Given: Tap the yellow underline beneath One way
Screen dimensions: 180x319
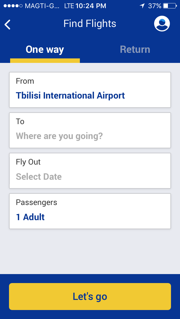Looking at the screenshot, I should click(x=45, y=61).
